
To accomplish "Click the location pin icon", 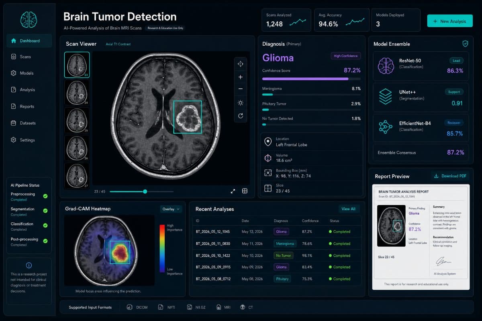I will (x=268, y=142).
